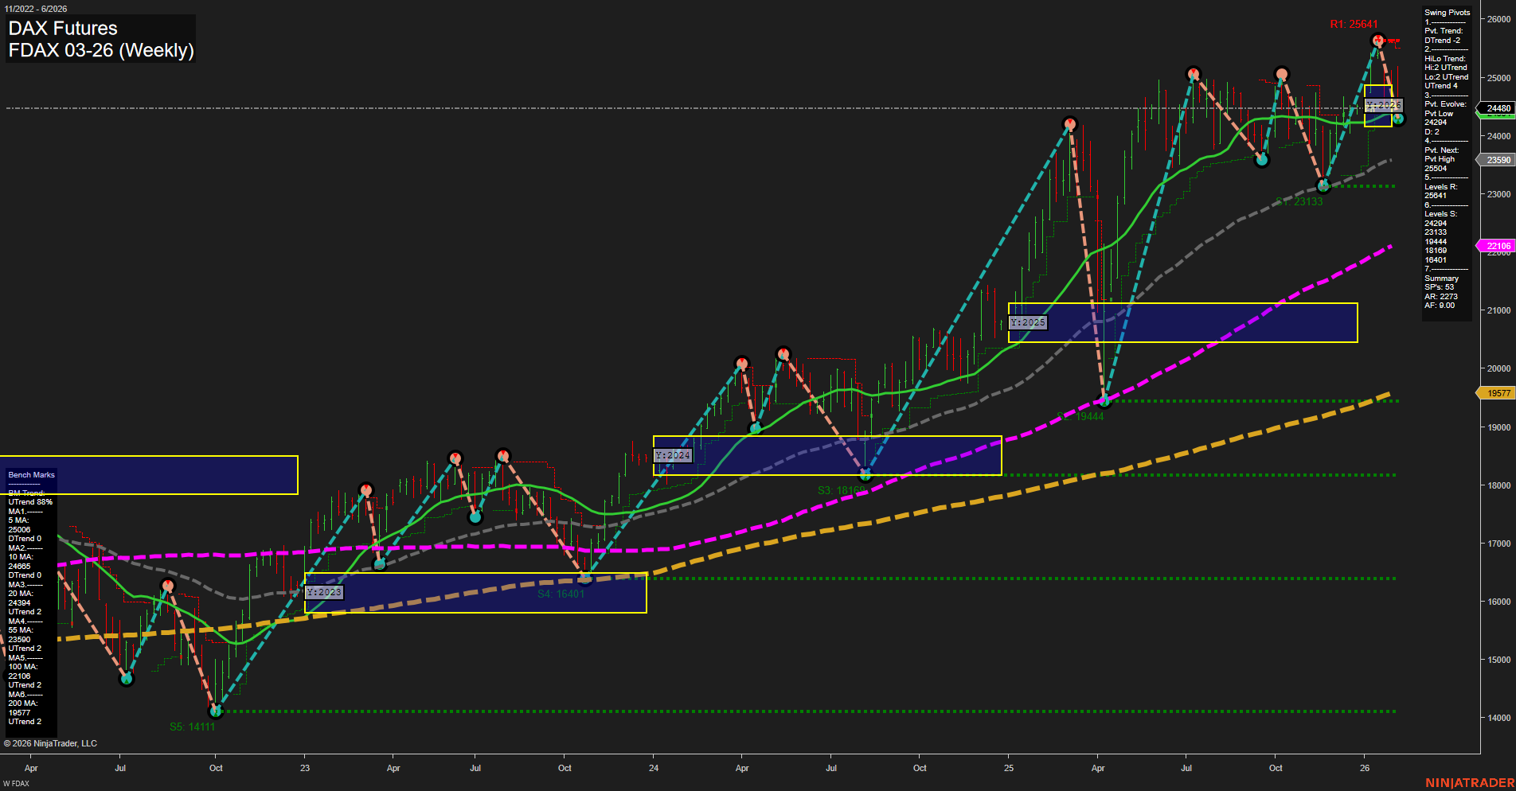Select the Oct label on the time axis
Screen dimensions: 1516x791
[x=216, y=769]
